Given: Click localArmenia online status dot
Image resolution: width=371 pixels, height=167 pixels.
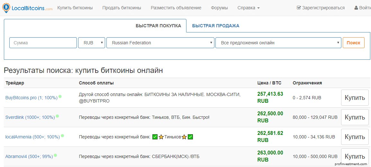Looking at the screenshot, I should [x=62, y=136].
